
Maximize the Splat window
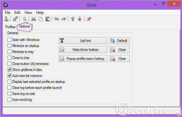point(163,4)
